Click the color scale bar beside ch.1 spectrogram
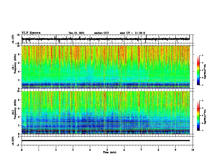Viewport: 217px width, 168px height. click(x=198, y=70)
